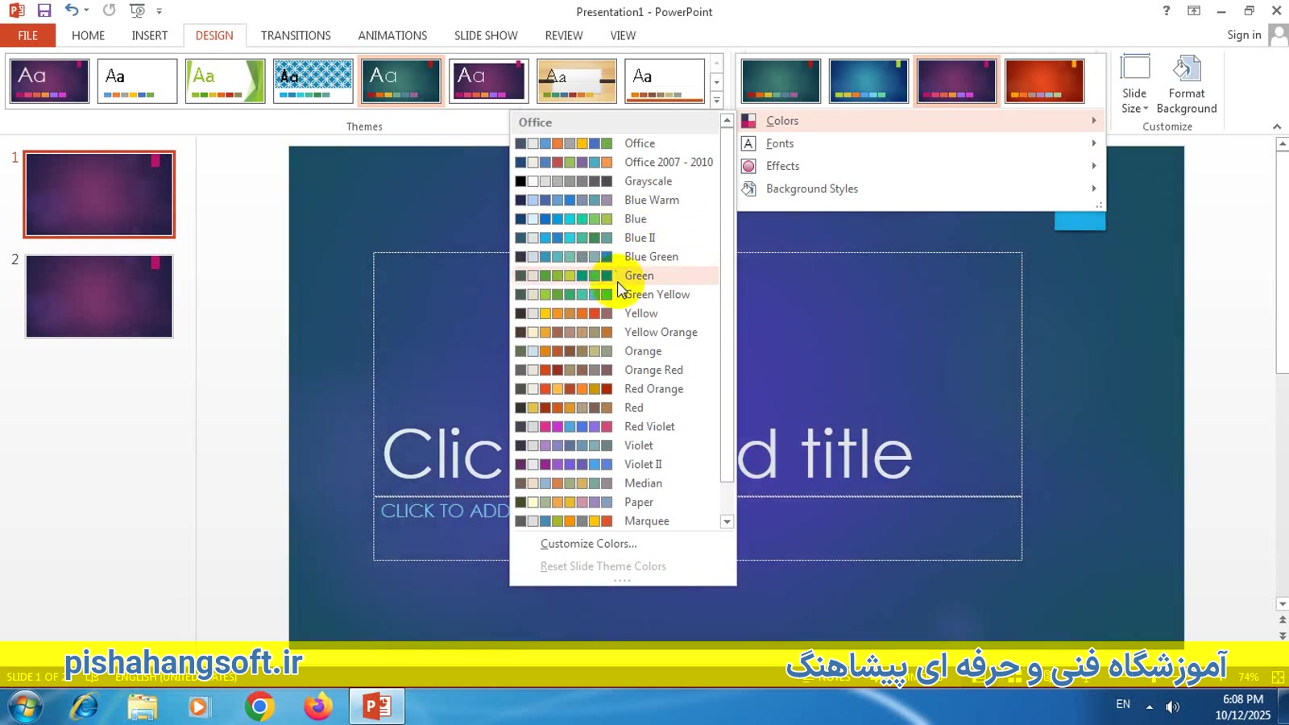Click the Effects circle icon
Viewport: 1289px width, 725px height.
point(748,166)
